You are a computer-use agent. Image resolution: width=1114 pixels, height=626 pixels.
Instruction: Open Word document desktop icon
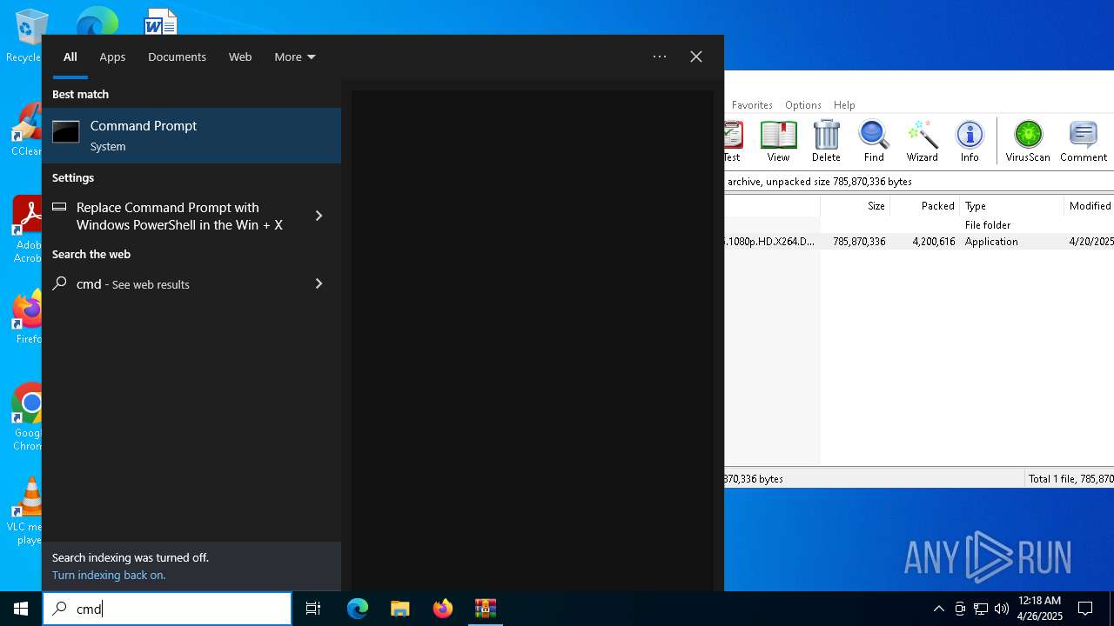click(x=161, y=21)
